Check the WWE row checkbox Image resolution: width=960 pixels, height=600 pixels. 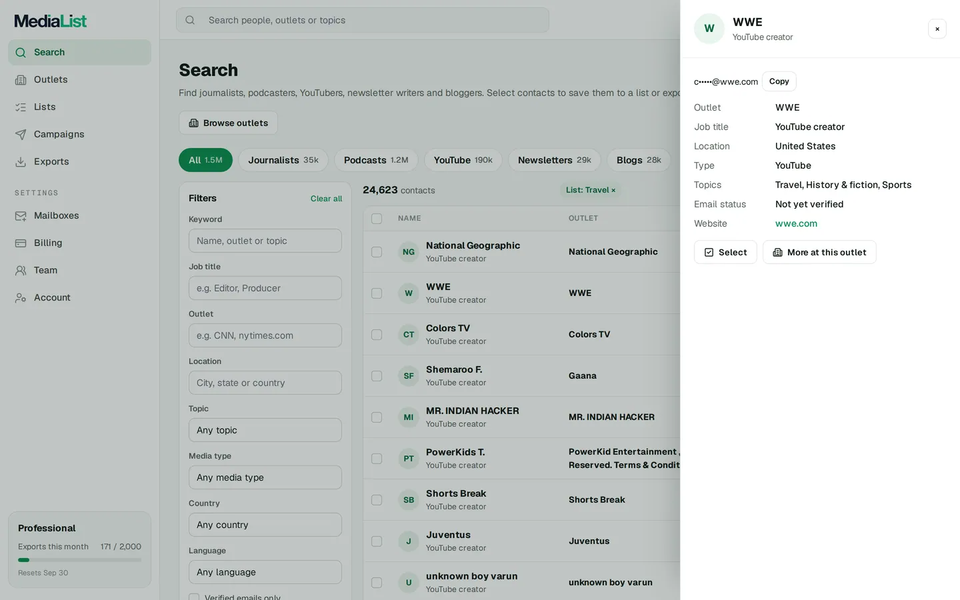[x=377, y=293]
